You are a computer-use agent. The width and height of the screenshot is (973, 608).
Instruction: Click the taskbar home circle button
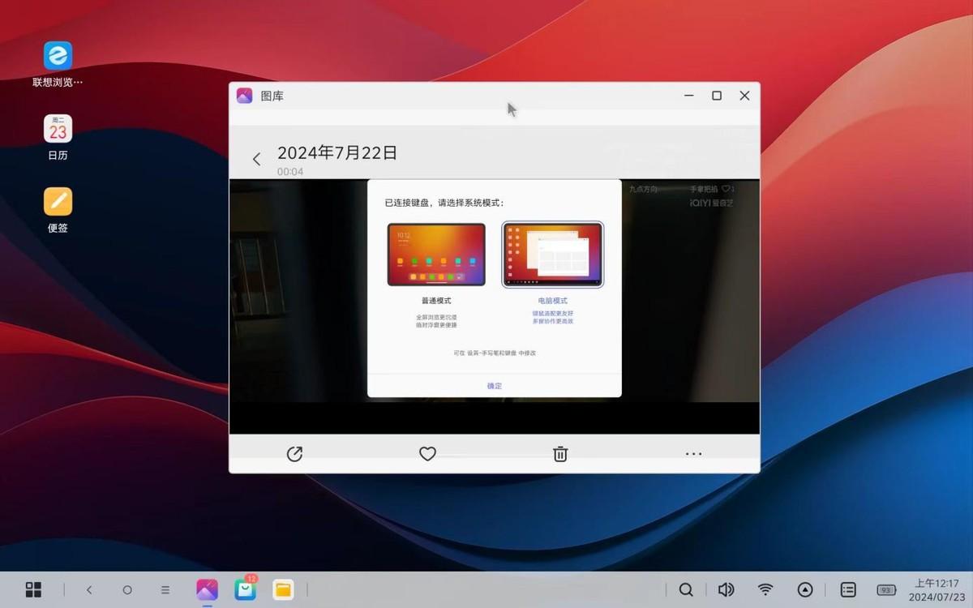click(x=127, y=590)
